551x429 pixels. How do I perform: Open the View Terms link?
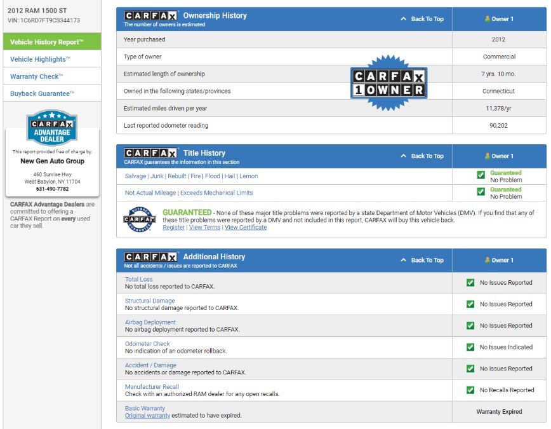point(204,228)
